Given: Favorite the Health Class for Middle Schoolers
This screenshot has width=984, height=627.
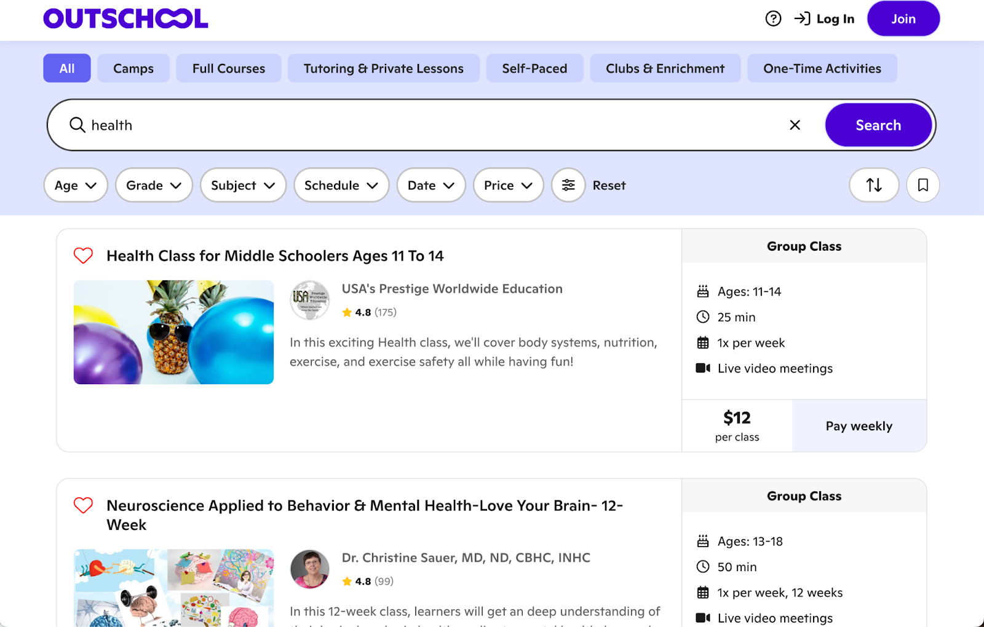Looking at the screenshot, I should (x=83, y=255).
